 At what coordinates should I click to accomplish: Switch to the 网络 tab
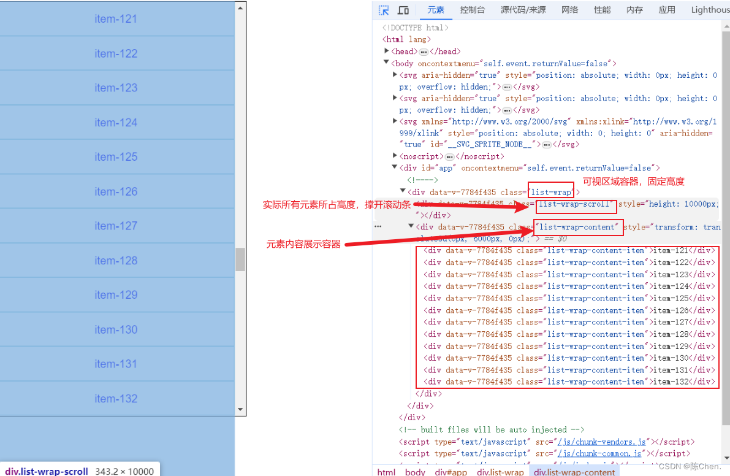click(x=569, y=10)
